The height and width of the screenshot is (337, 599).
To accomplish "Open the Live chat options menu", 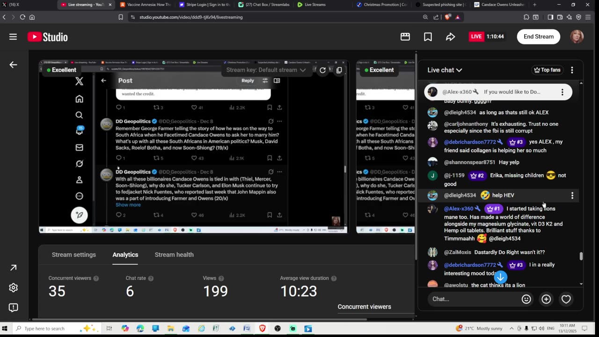I will [572, 70].
